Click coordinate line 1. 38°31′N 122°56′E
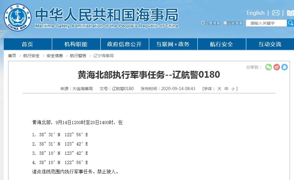Screen dimensions: 294x180 pyautogui.click(x=60, y=134)
